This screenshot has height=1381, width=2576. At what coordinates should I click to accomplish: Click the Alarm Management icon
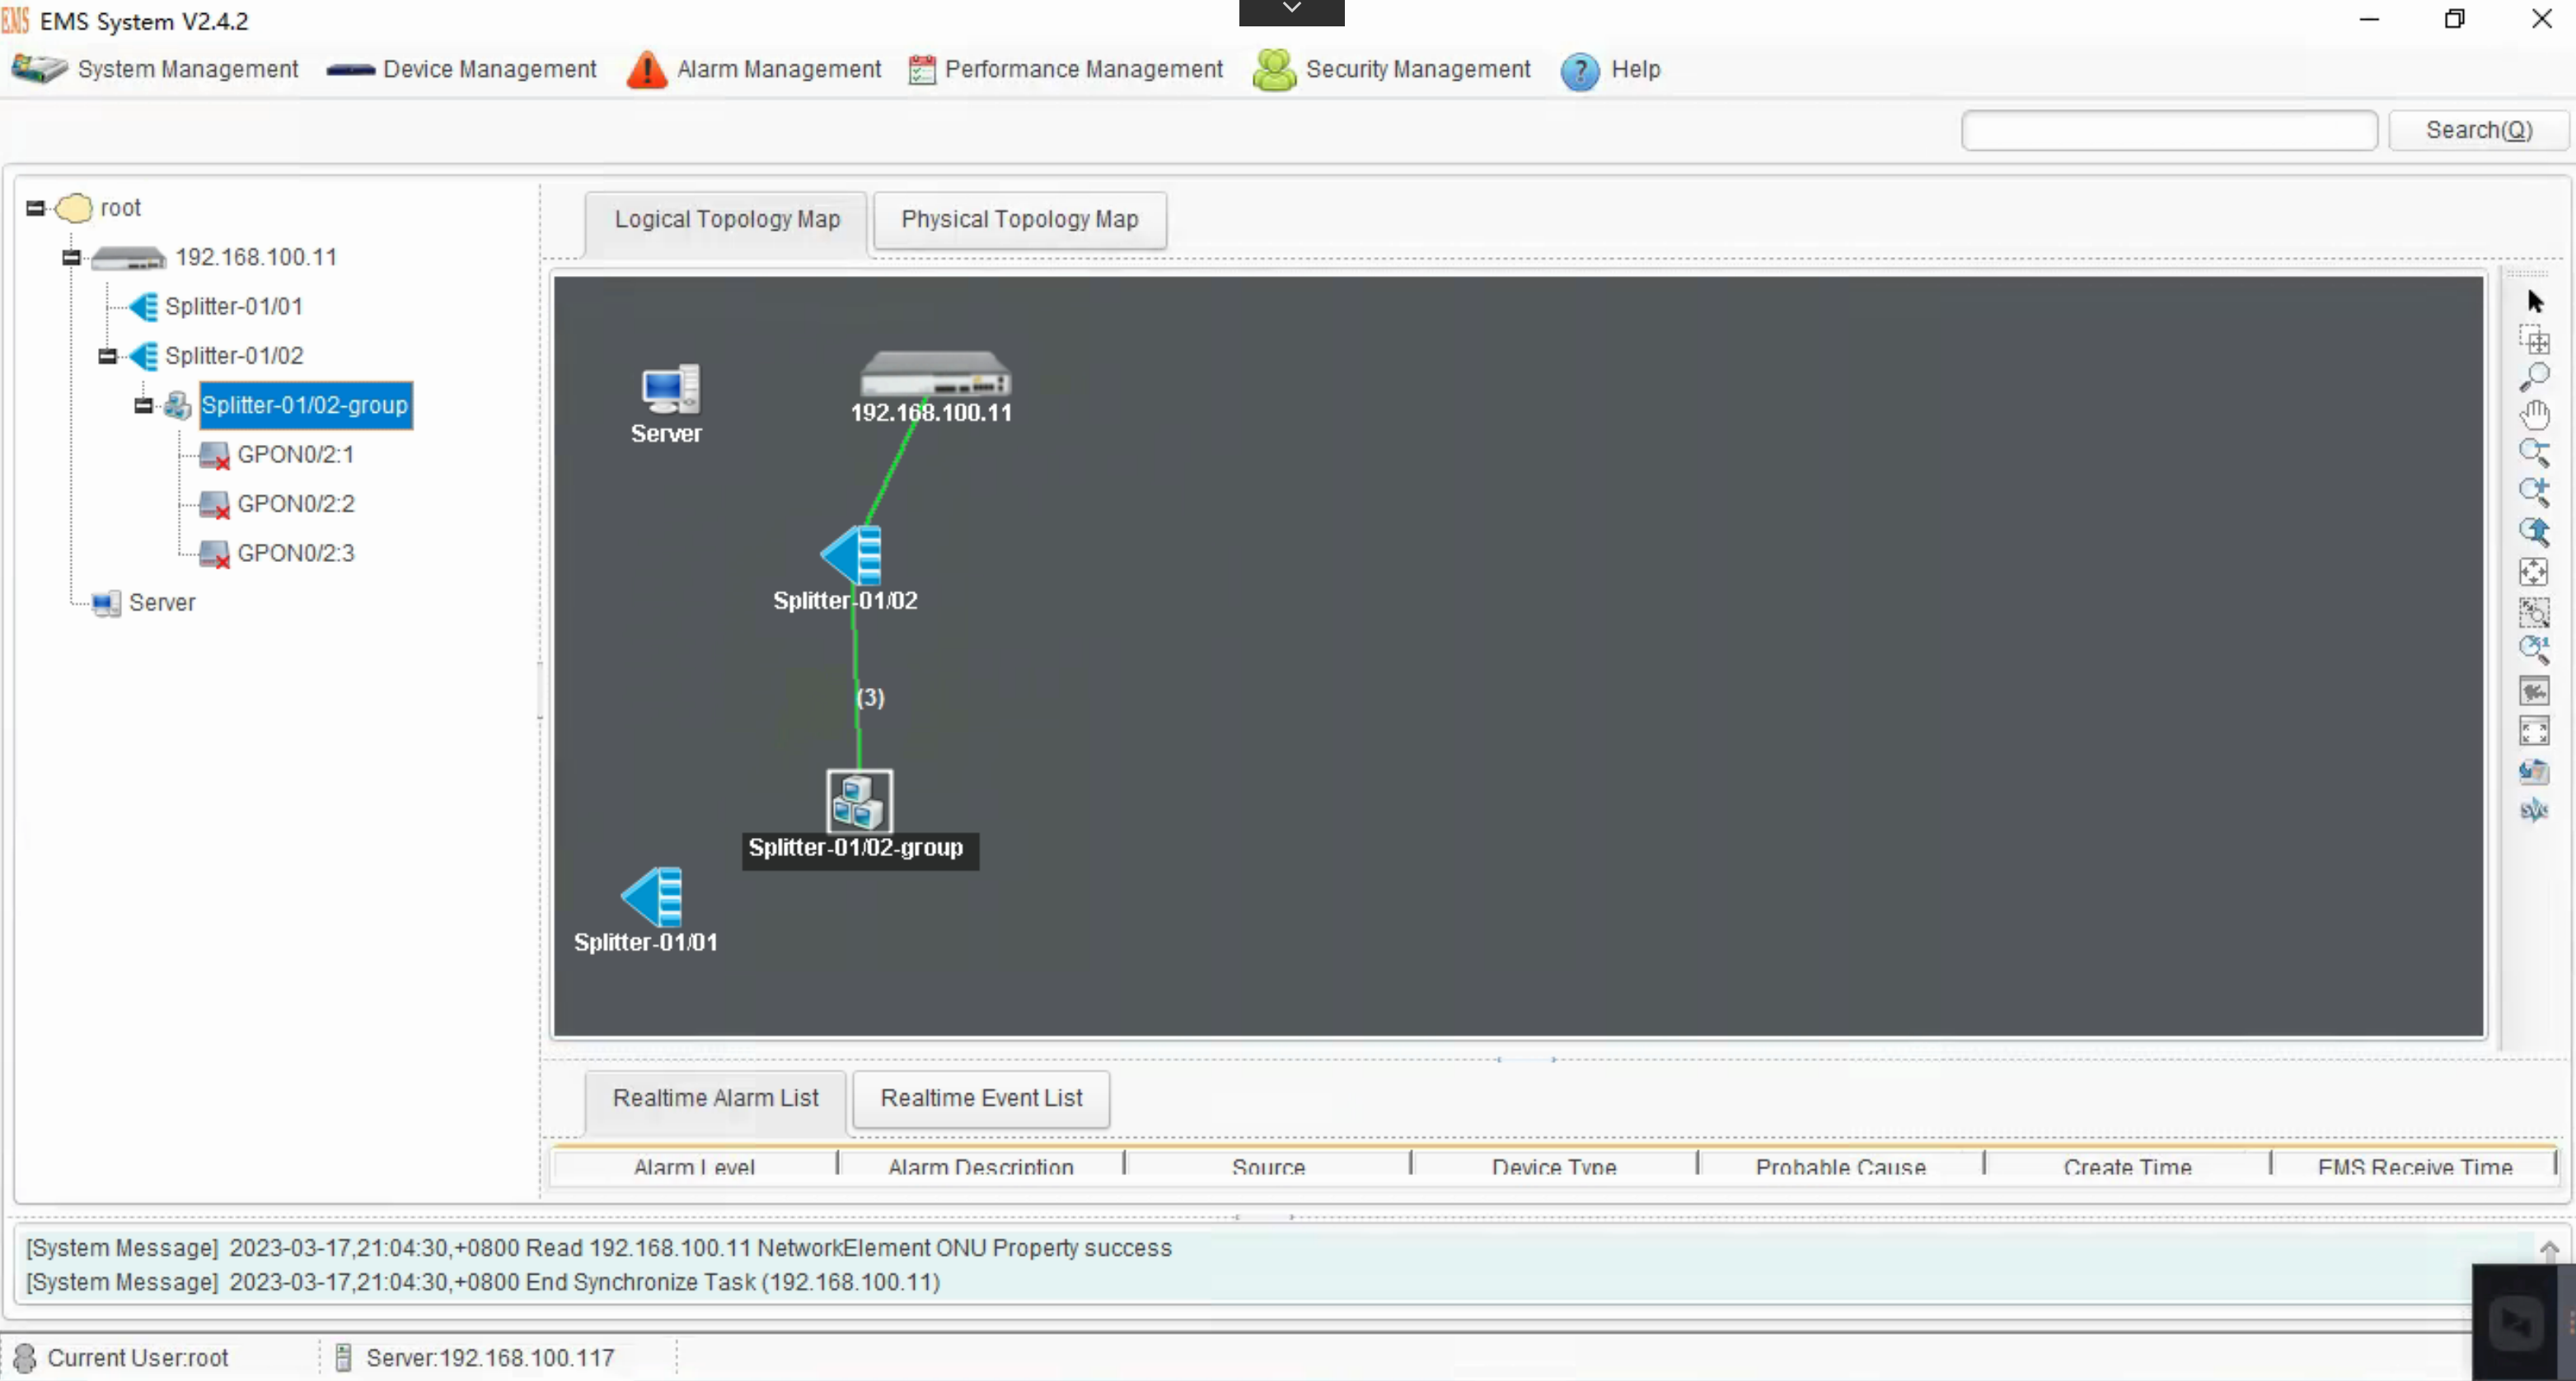tap(648, 70)
